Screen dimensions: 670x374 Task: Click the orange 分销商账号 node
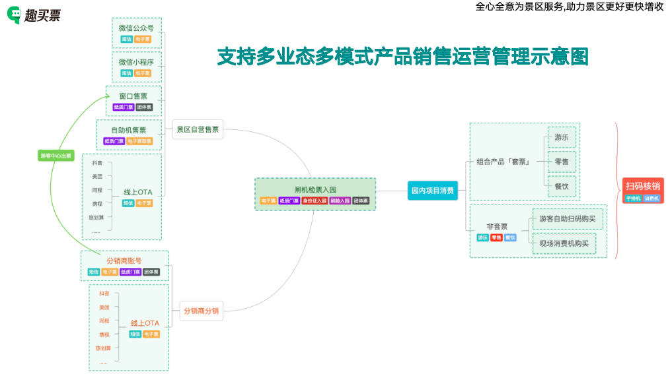tap(124, 261)
